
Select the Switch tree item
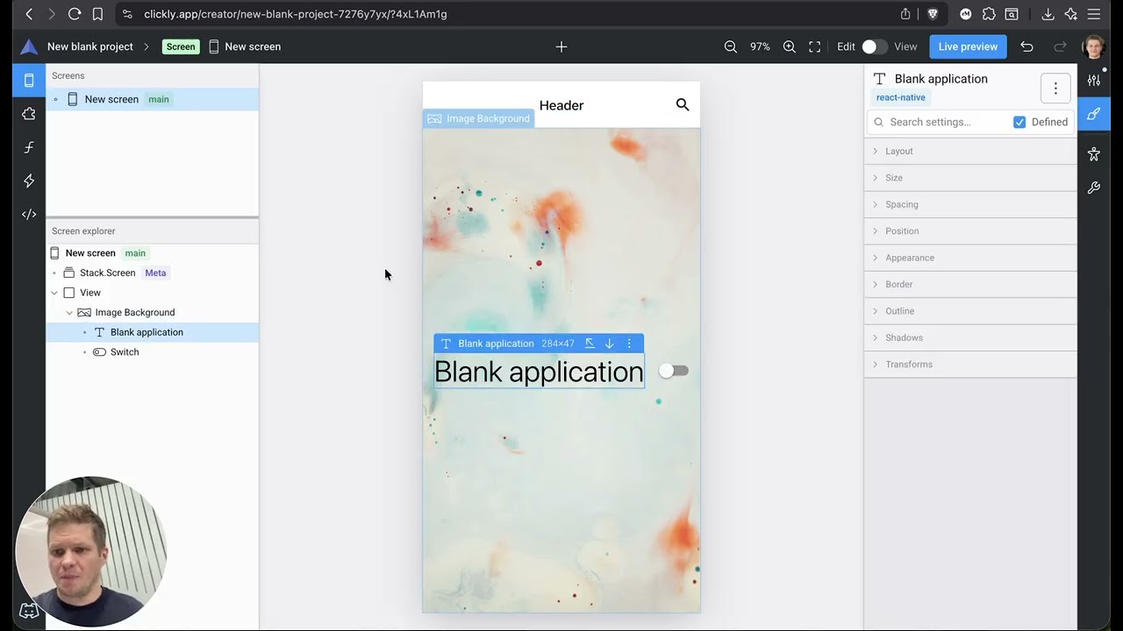coord(153,351)
